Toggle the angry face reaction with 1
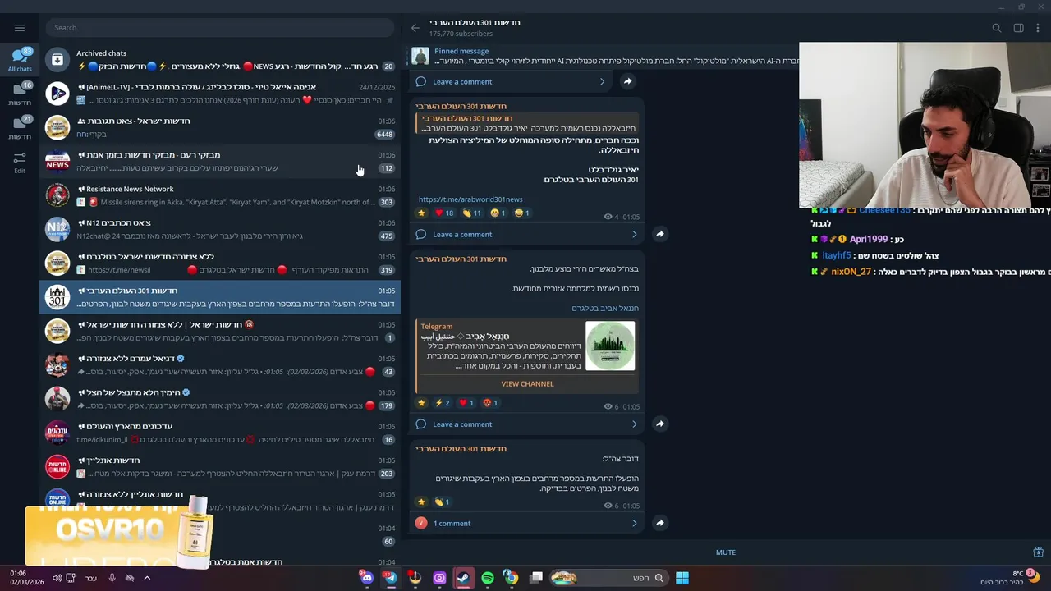The height and width of the screenshot is (591, 1051). [491, 403]
